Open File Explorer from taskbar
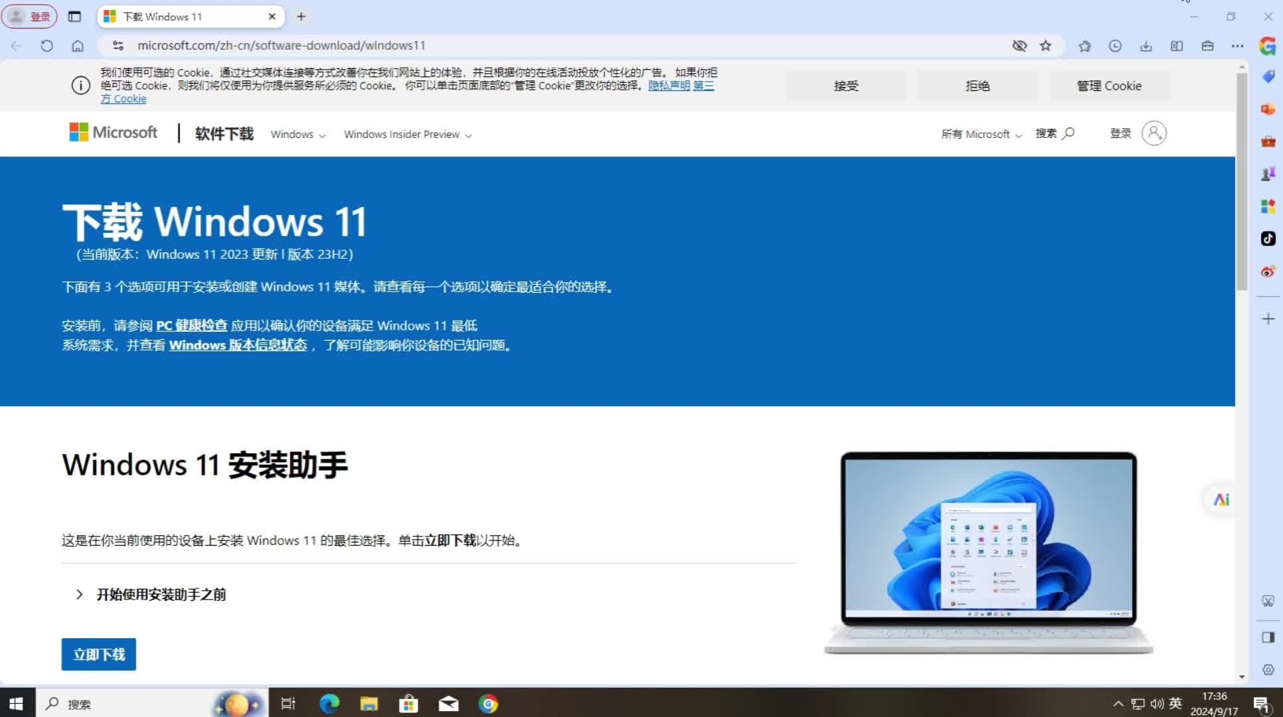 (x=369, y=703)
